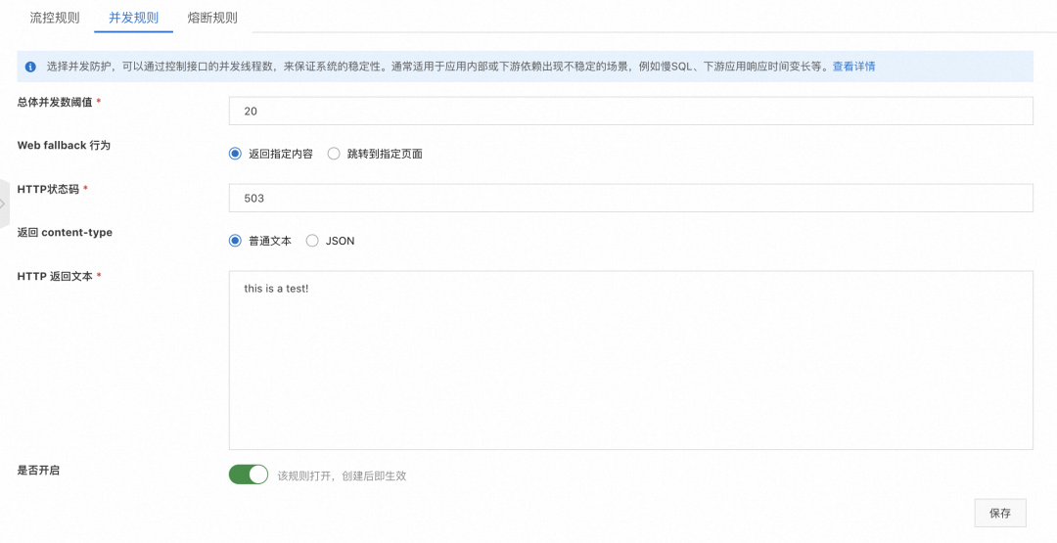
Task: Click the HTTP状态码 label text
Action: [49, 189]
